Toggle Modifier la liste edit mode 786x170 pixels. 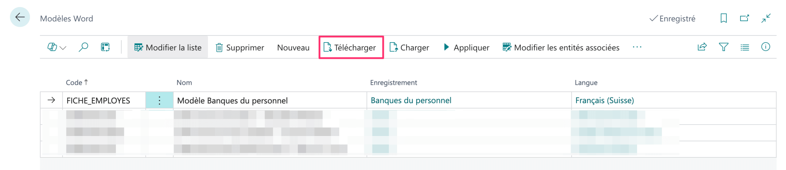tap(168, 47)
